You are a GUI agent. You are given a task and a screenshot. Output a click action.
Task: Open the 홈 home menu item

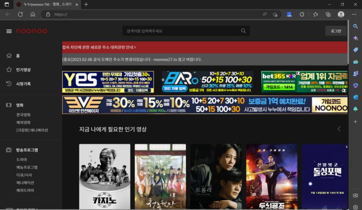coord(18,56)
